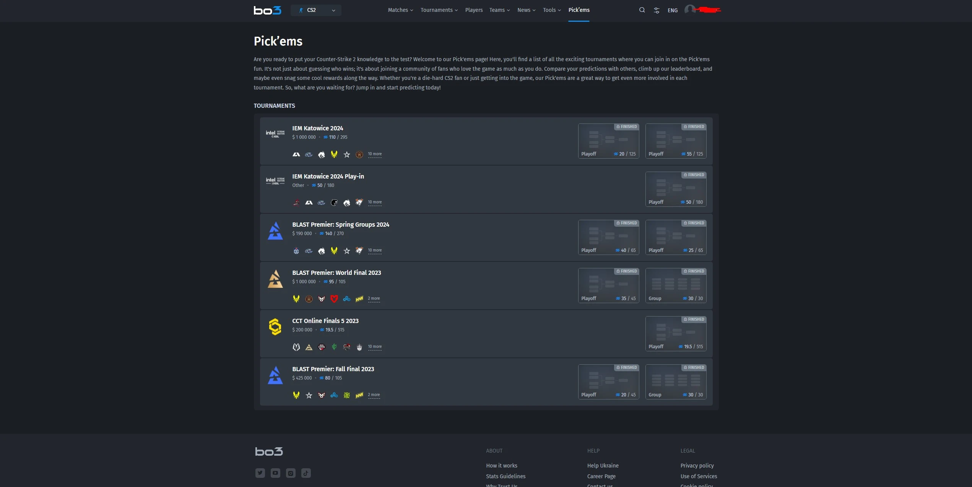This screenshot has width=972, height=487.
Task: Click the MOUZ heart icon in World Final 2023
Action: pos(334,299)
